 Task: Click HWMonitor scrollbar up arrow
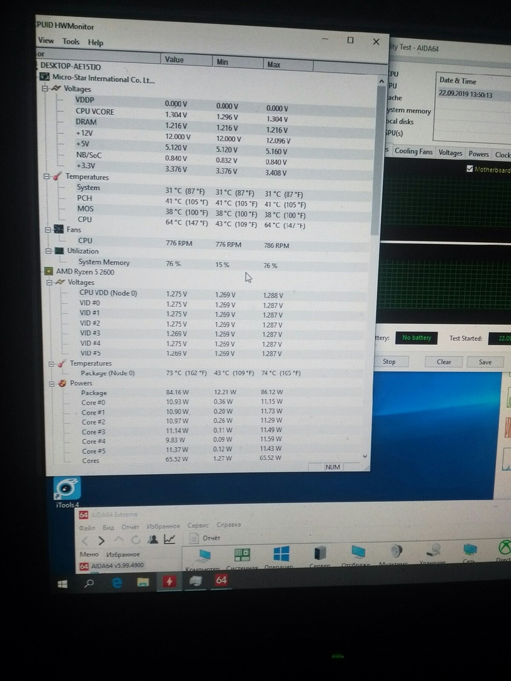coord(381,81)
